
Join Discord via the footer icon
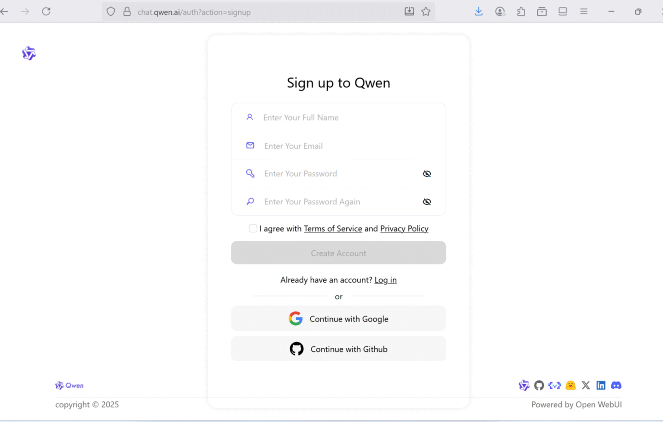coord(616,385)
